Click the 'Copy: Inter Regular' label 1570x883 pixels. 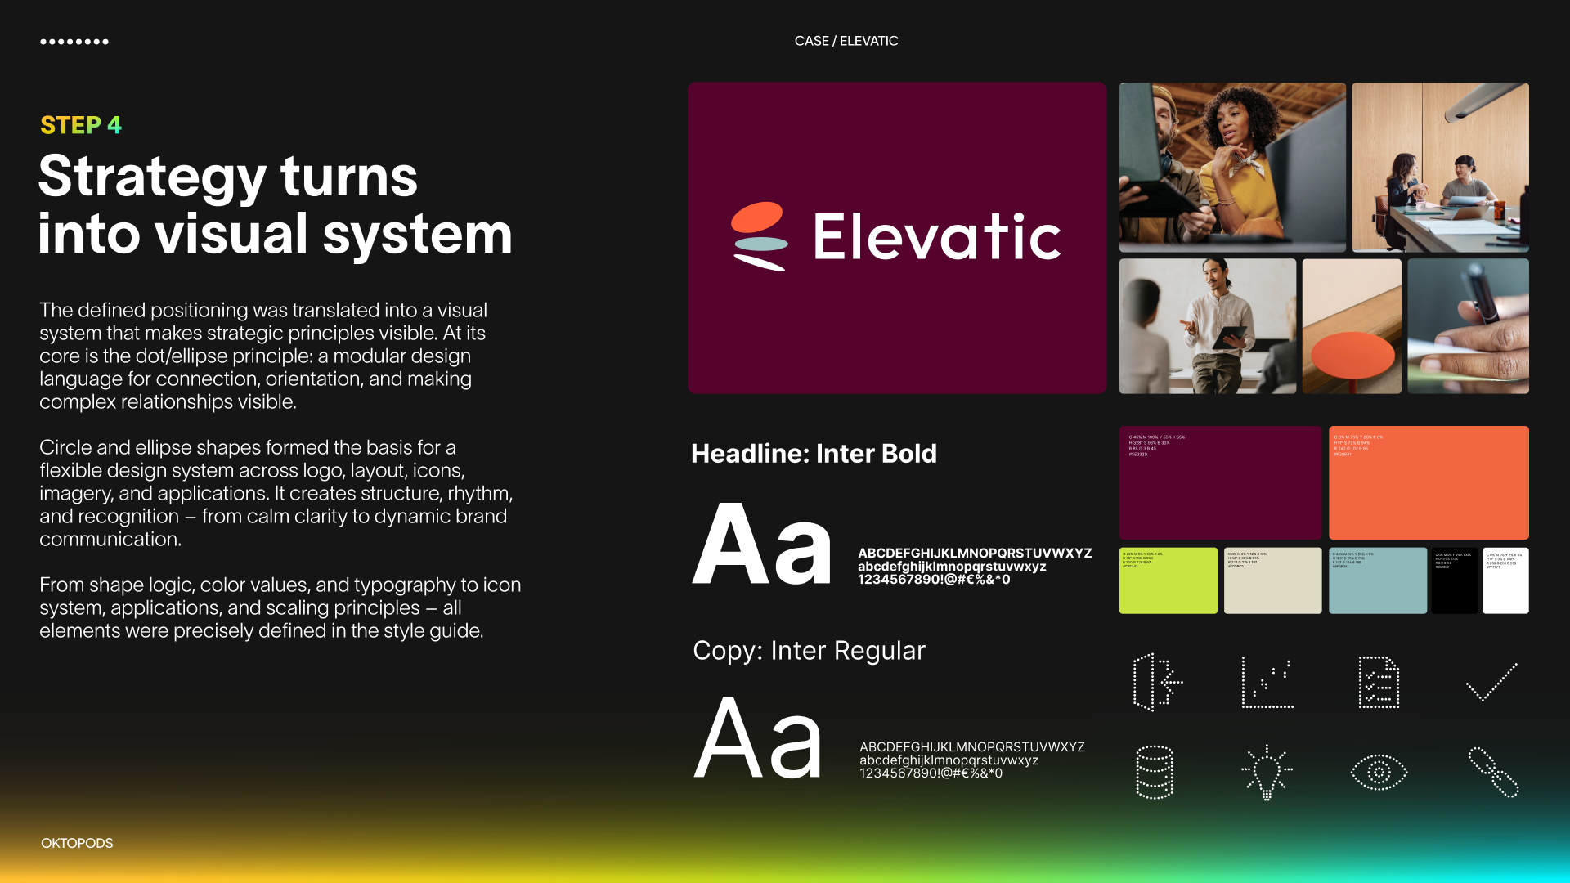[809, 651]
